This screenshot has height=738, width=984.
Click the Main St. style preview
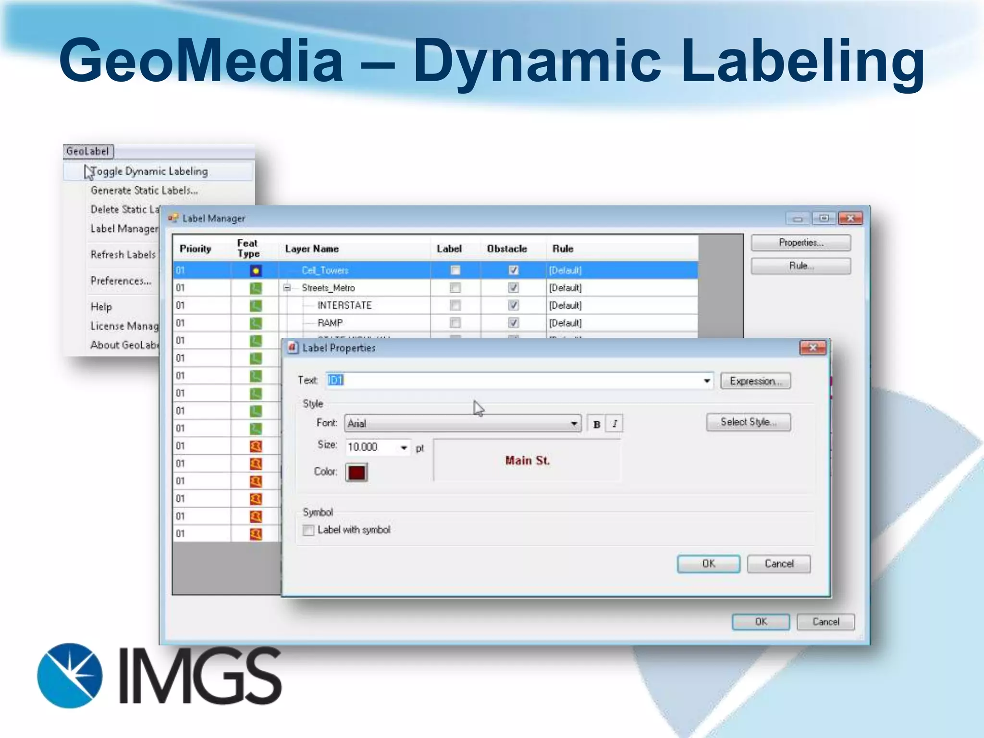pyautogui.click(x=527, y=460)
